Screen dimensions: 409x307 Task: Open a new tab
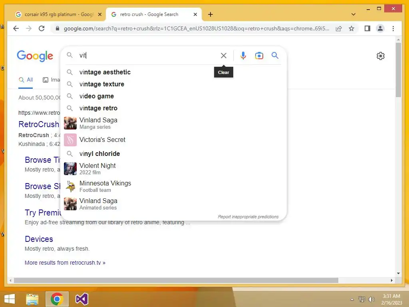point(210,14)
